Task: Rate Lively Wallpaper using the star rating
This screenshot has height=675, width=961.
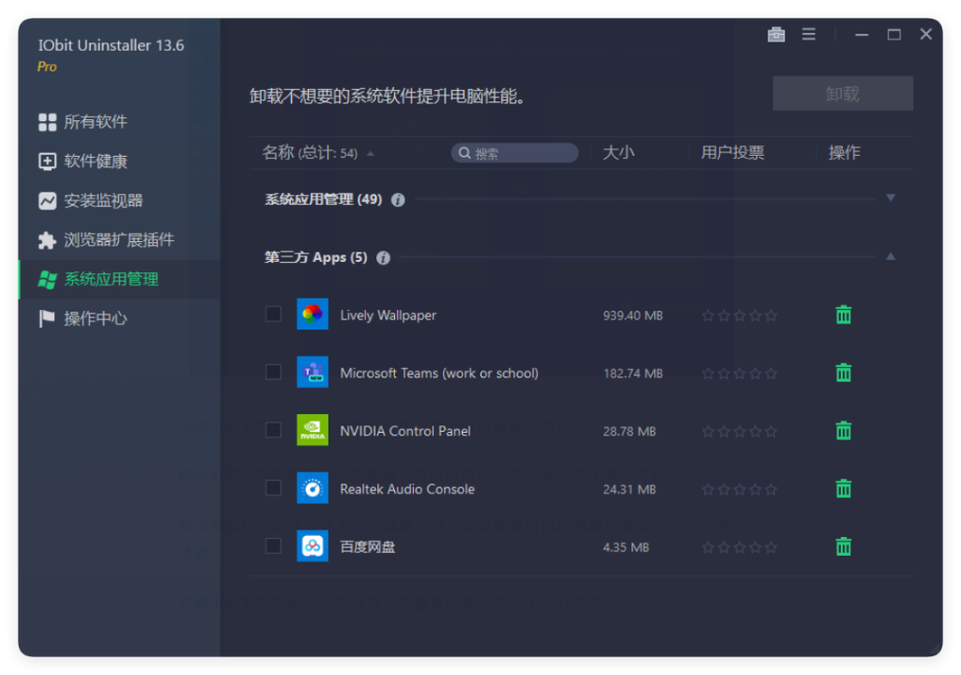Action: (x=740, y=316)
